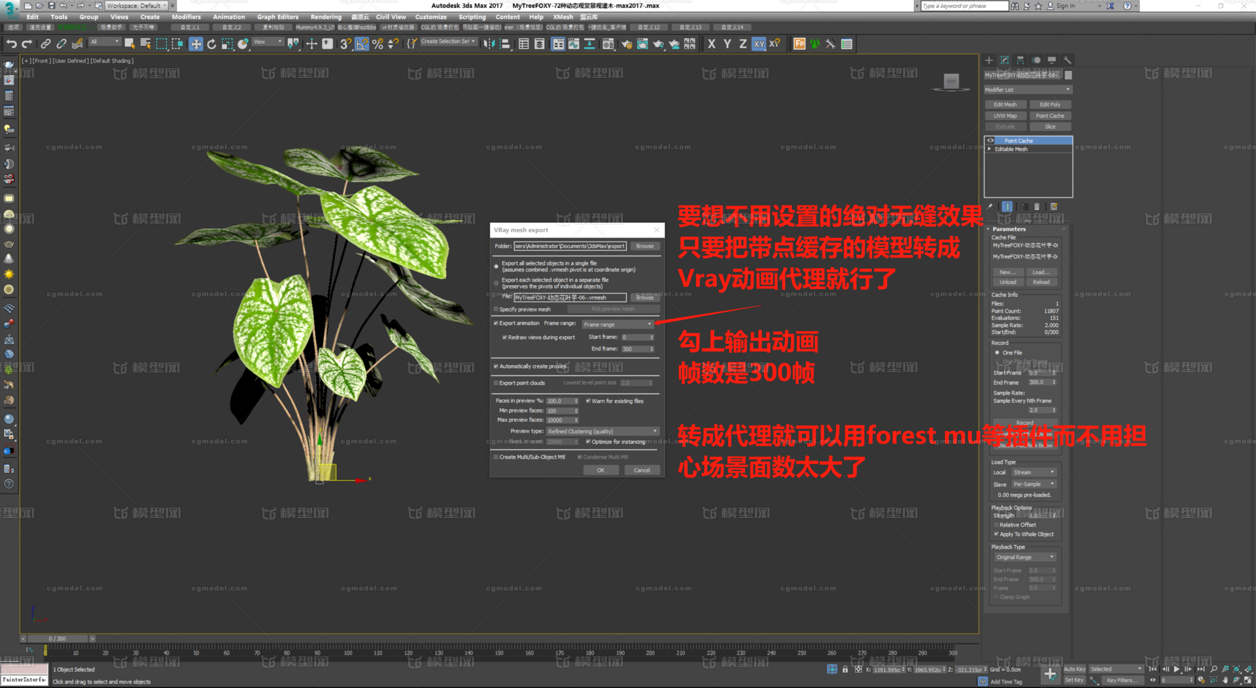
Task: Open Preview type Refined Clustering dropdown
Action: (x=602, y=432)
